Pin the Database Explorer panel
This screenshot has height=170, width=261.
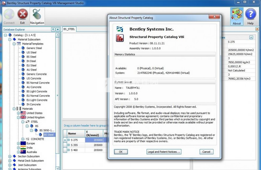pos(53,29)
